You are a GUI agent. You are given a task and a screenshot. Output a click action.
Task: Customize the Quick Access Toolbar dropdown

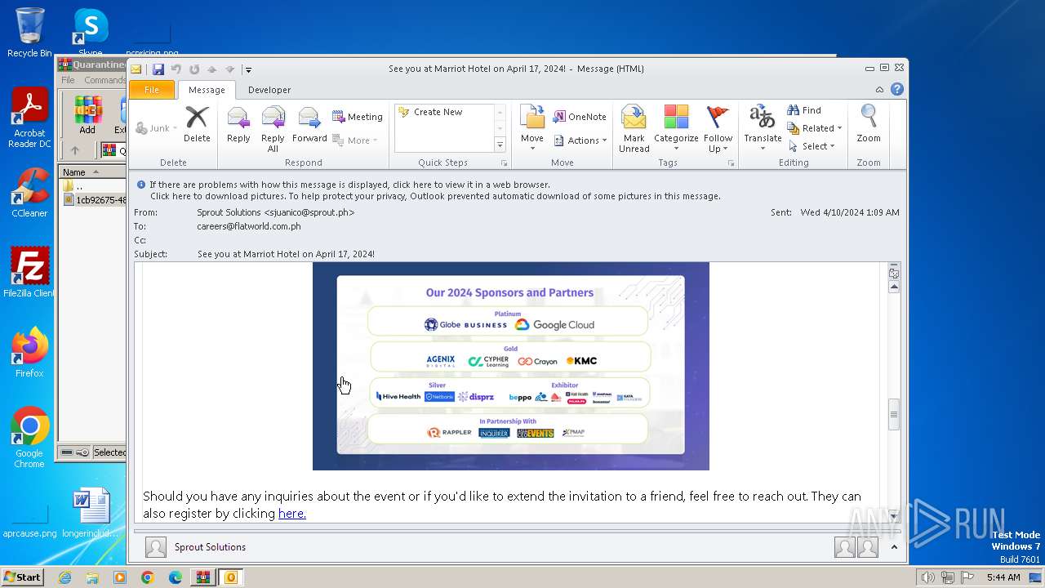(x=248, y=69)
